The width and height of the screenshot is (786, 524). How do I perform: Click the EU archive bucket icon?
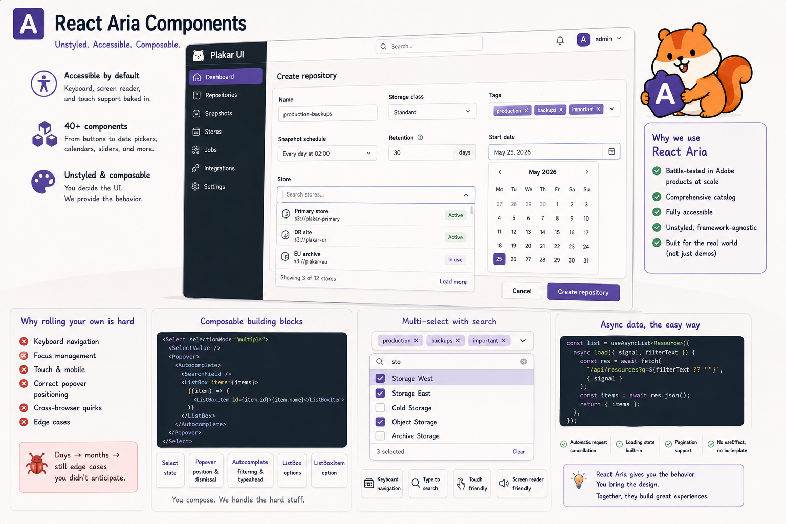(x=286, y=256)
